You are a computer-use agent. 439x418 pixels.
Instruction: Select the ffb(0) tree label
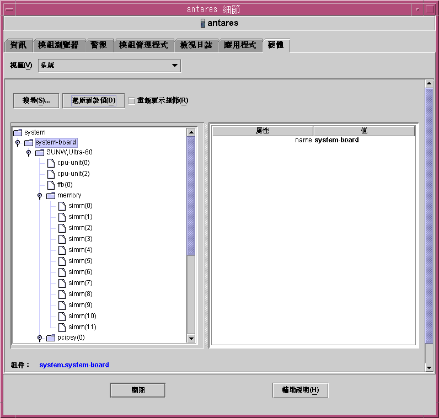pyautogui.click(x=65, y=185)
